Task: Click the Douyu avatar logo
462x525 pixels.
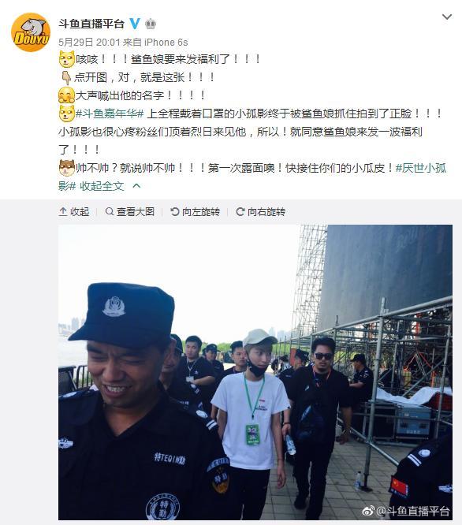Action: pyautogui.click(x=31, y=32)
